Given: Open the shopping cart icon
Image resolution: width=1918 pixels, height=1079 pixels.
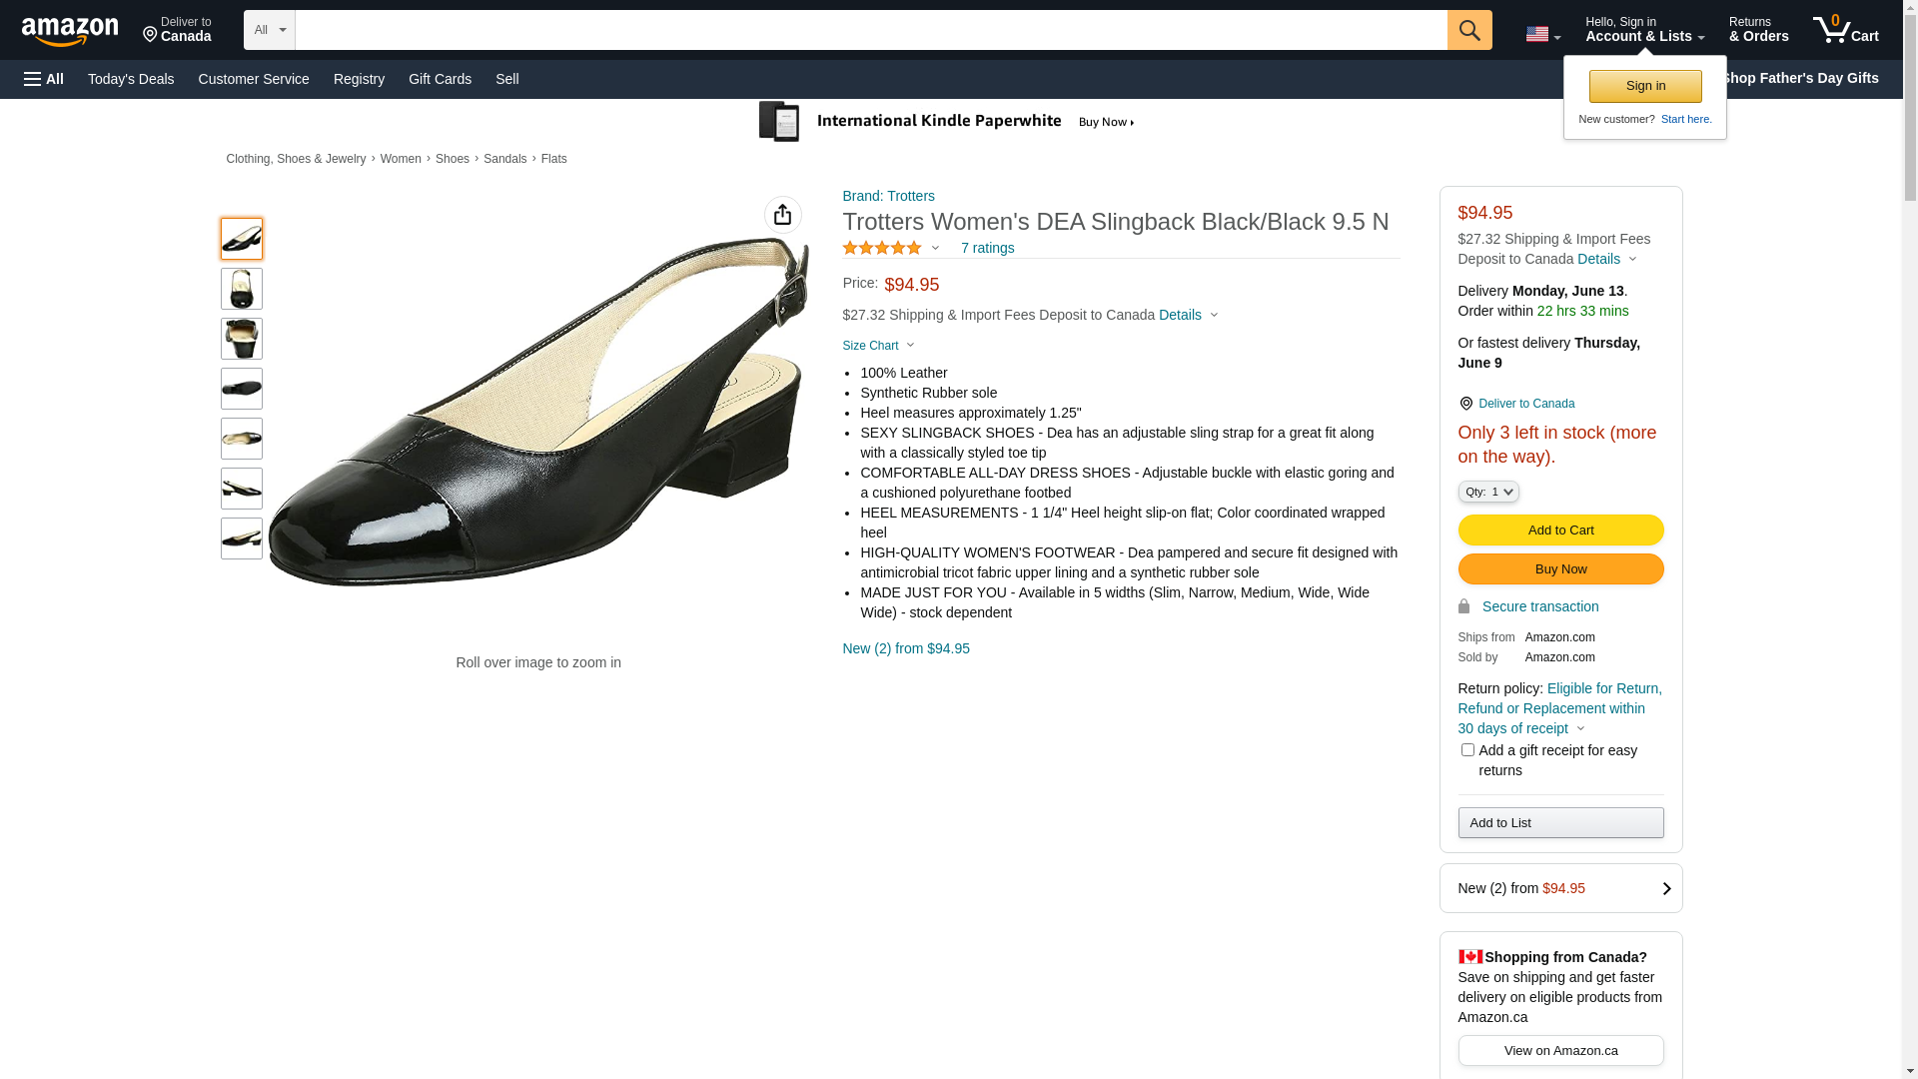Looking at the screenshot, I should [x=1844, y=30].
